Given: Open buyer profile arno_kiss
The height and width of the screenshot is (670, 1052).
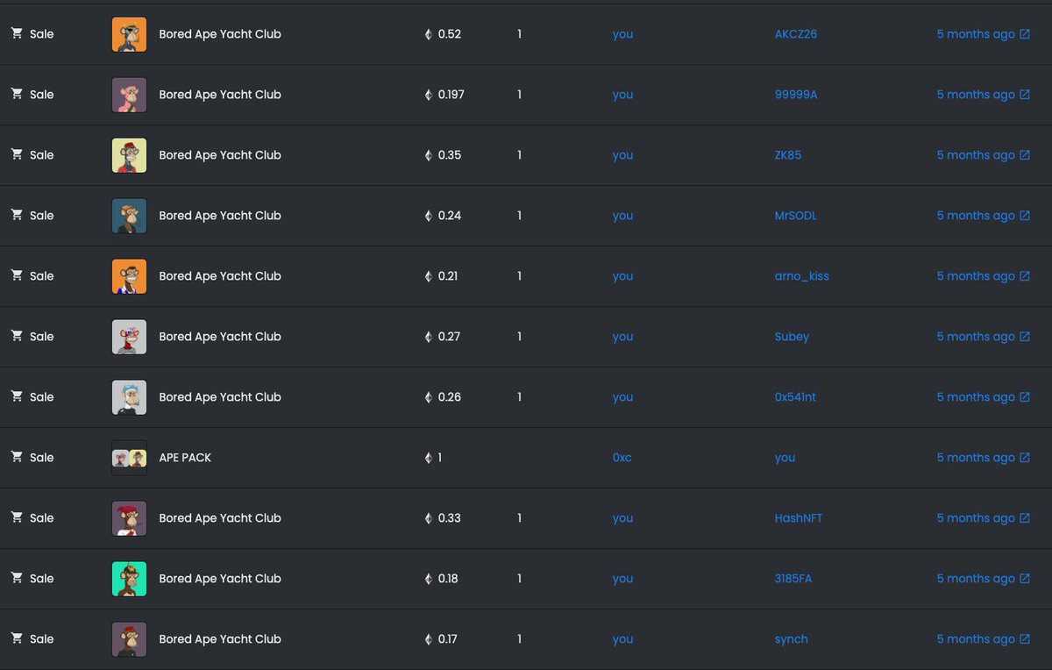Looking at the screenshot, I should point(801,276).
